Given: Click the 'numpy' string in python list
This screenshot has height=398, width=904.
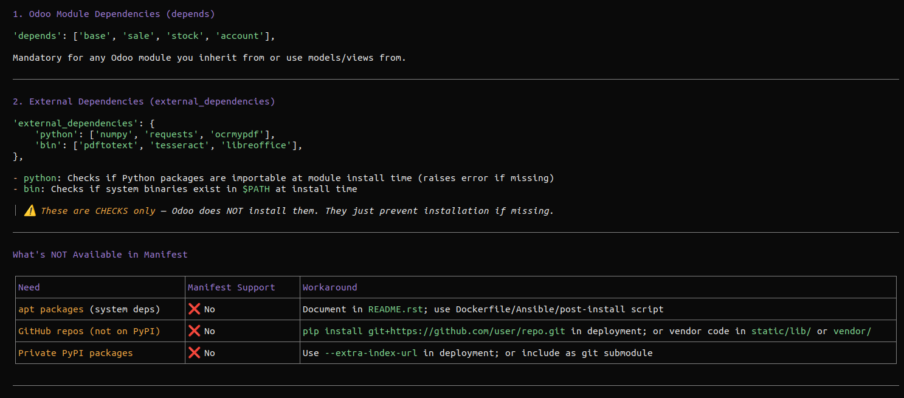Looking at the screenshot, I should pyautogui.click(x=114, y=134).
